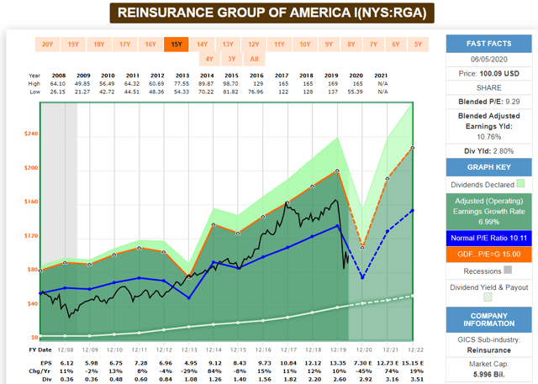
Task: Click the Market Cap 5.996 Bil. value
Action: click(x=488, y=374)
